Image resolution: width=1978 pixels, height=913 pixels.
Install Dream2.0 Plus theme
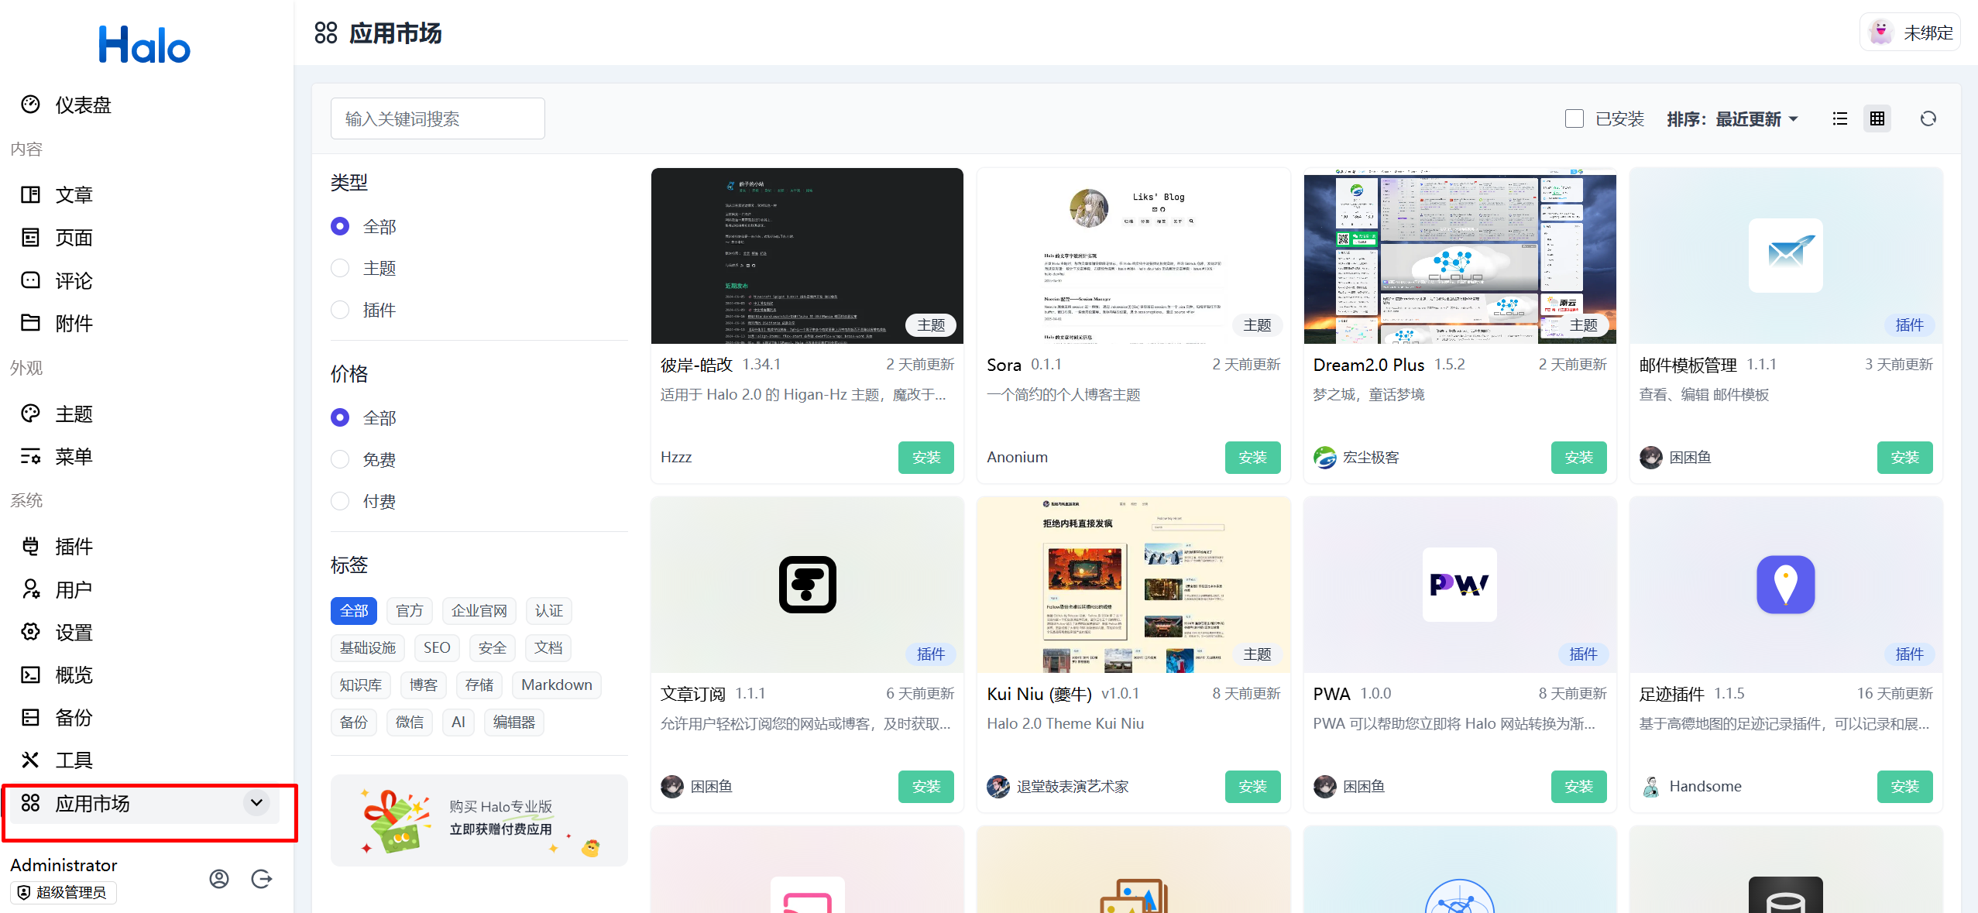coord(1579,458)
